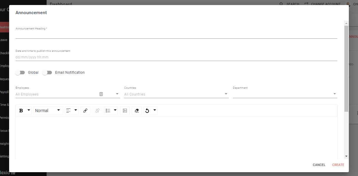The image size is (358, 176).
Task: Click inside the announcement body editor area
Action: 176,138
